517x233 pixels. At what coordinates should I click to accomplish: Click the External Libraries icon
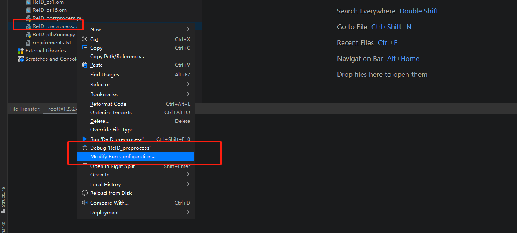pyautogui.click(x=21, y=51)
